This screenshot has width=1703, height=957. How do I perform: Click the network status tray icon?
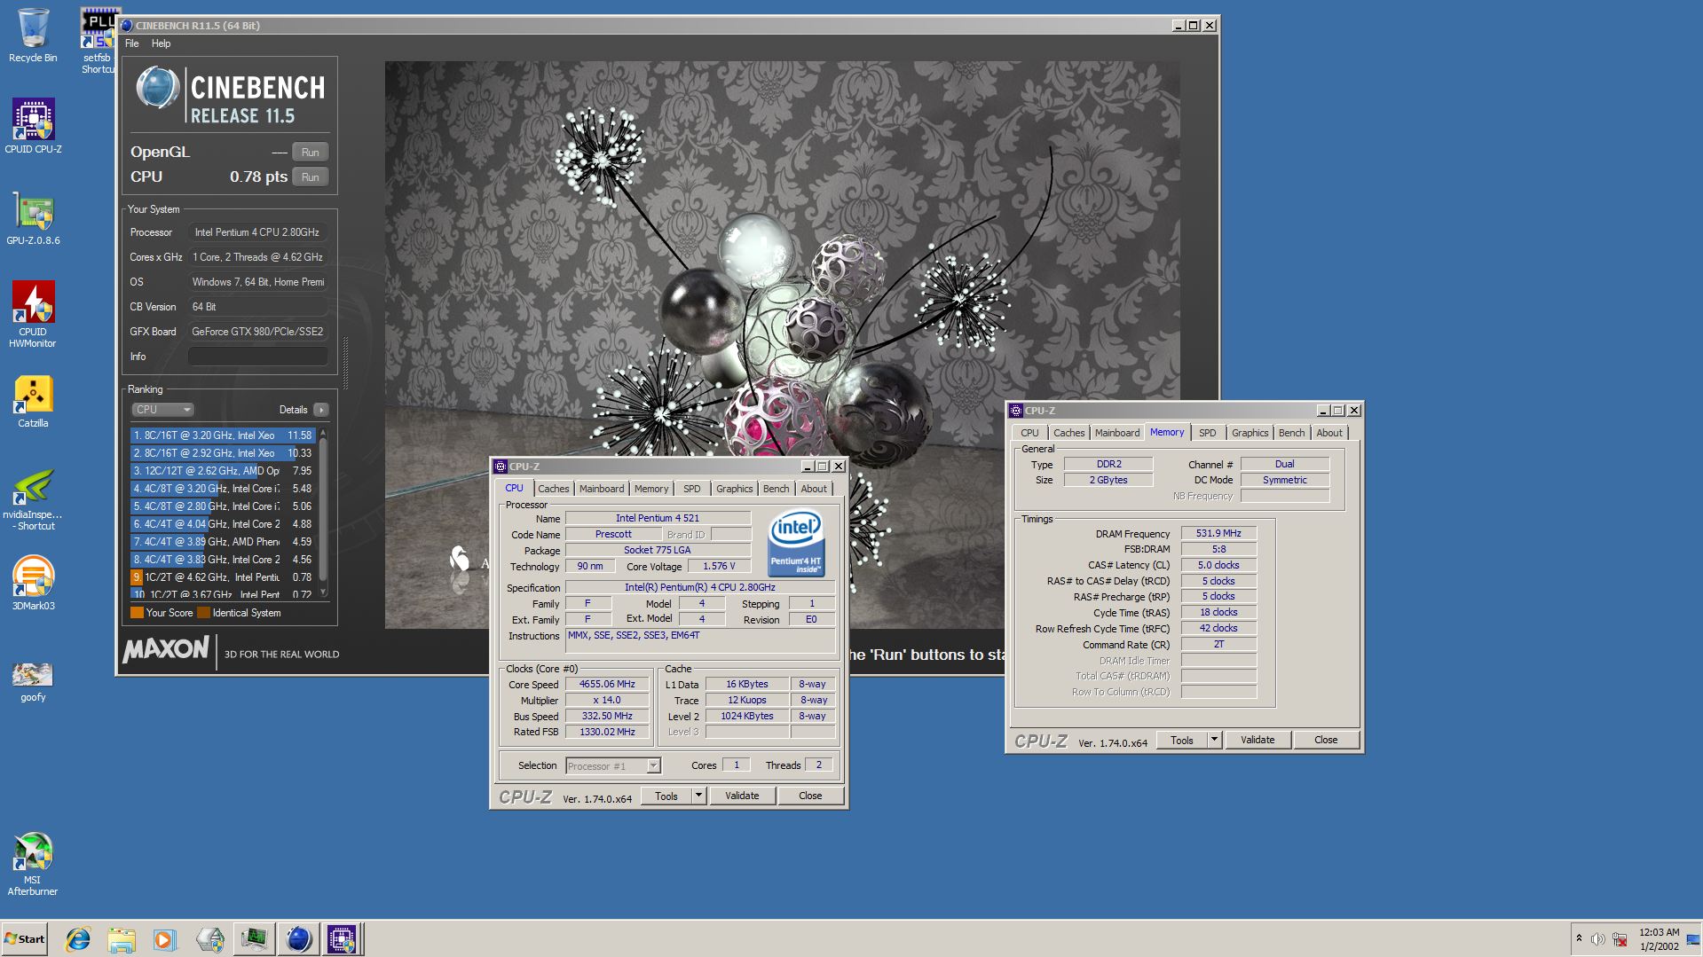pos(1620,939)
